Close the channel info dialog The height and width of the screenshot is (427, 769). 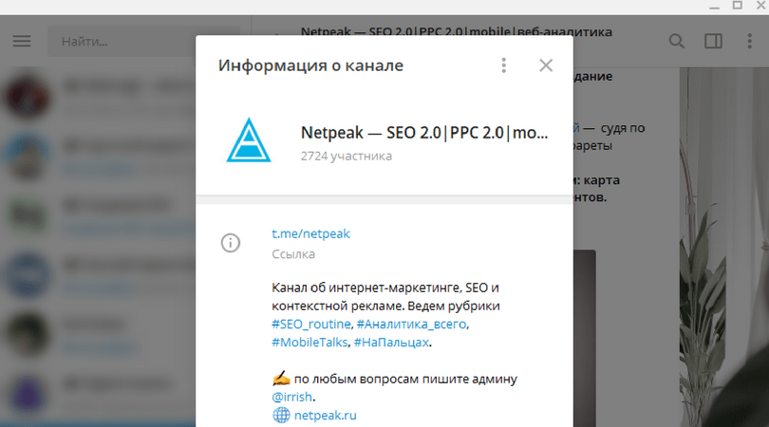click(546, 65)
